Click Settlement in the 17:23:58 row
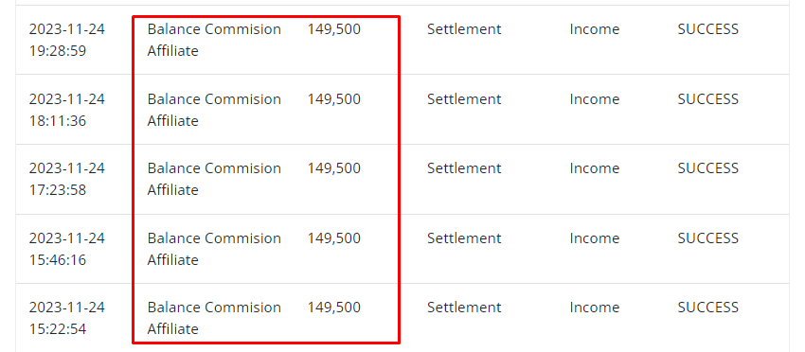Image resolution: width=805 pixels, height=352 pixels. click(464, 168)
